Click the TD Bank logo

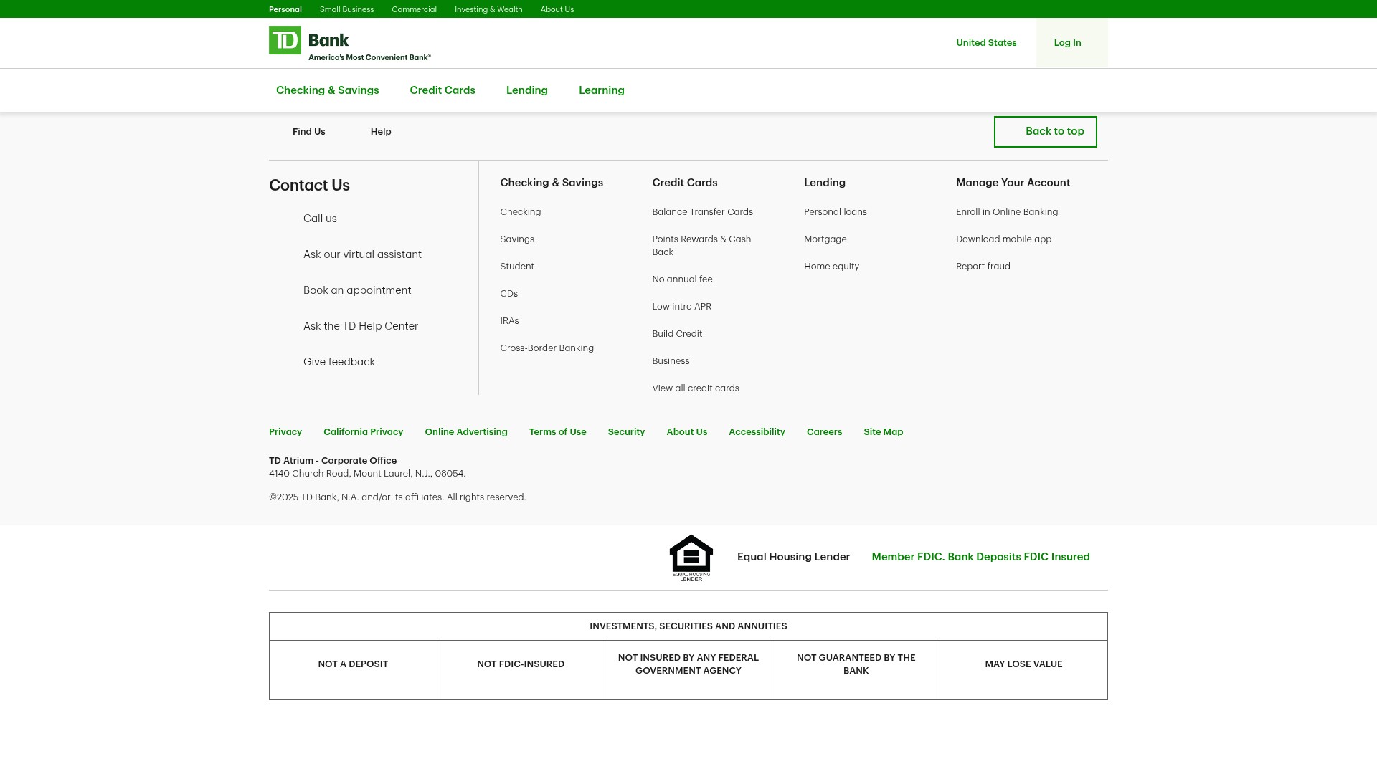pos(350,43)
